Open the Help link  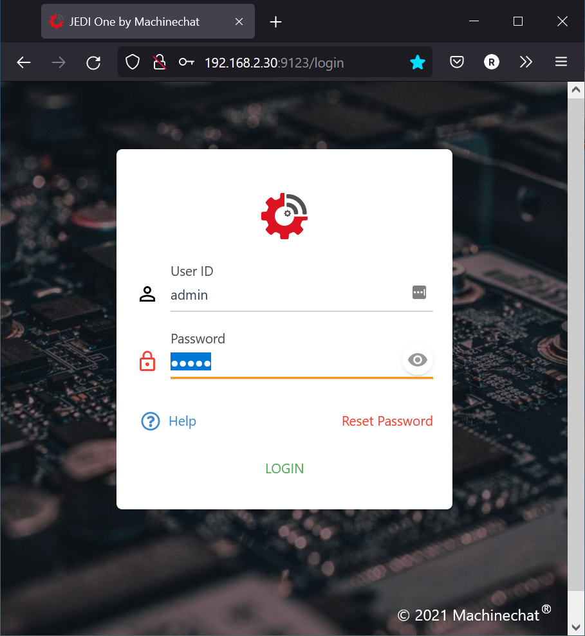pos(182,421)
